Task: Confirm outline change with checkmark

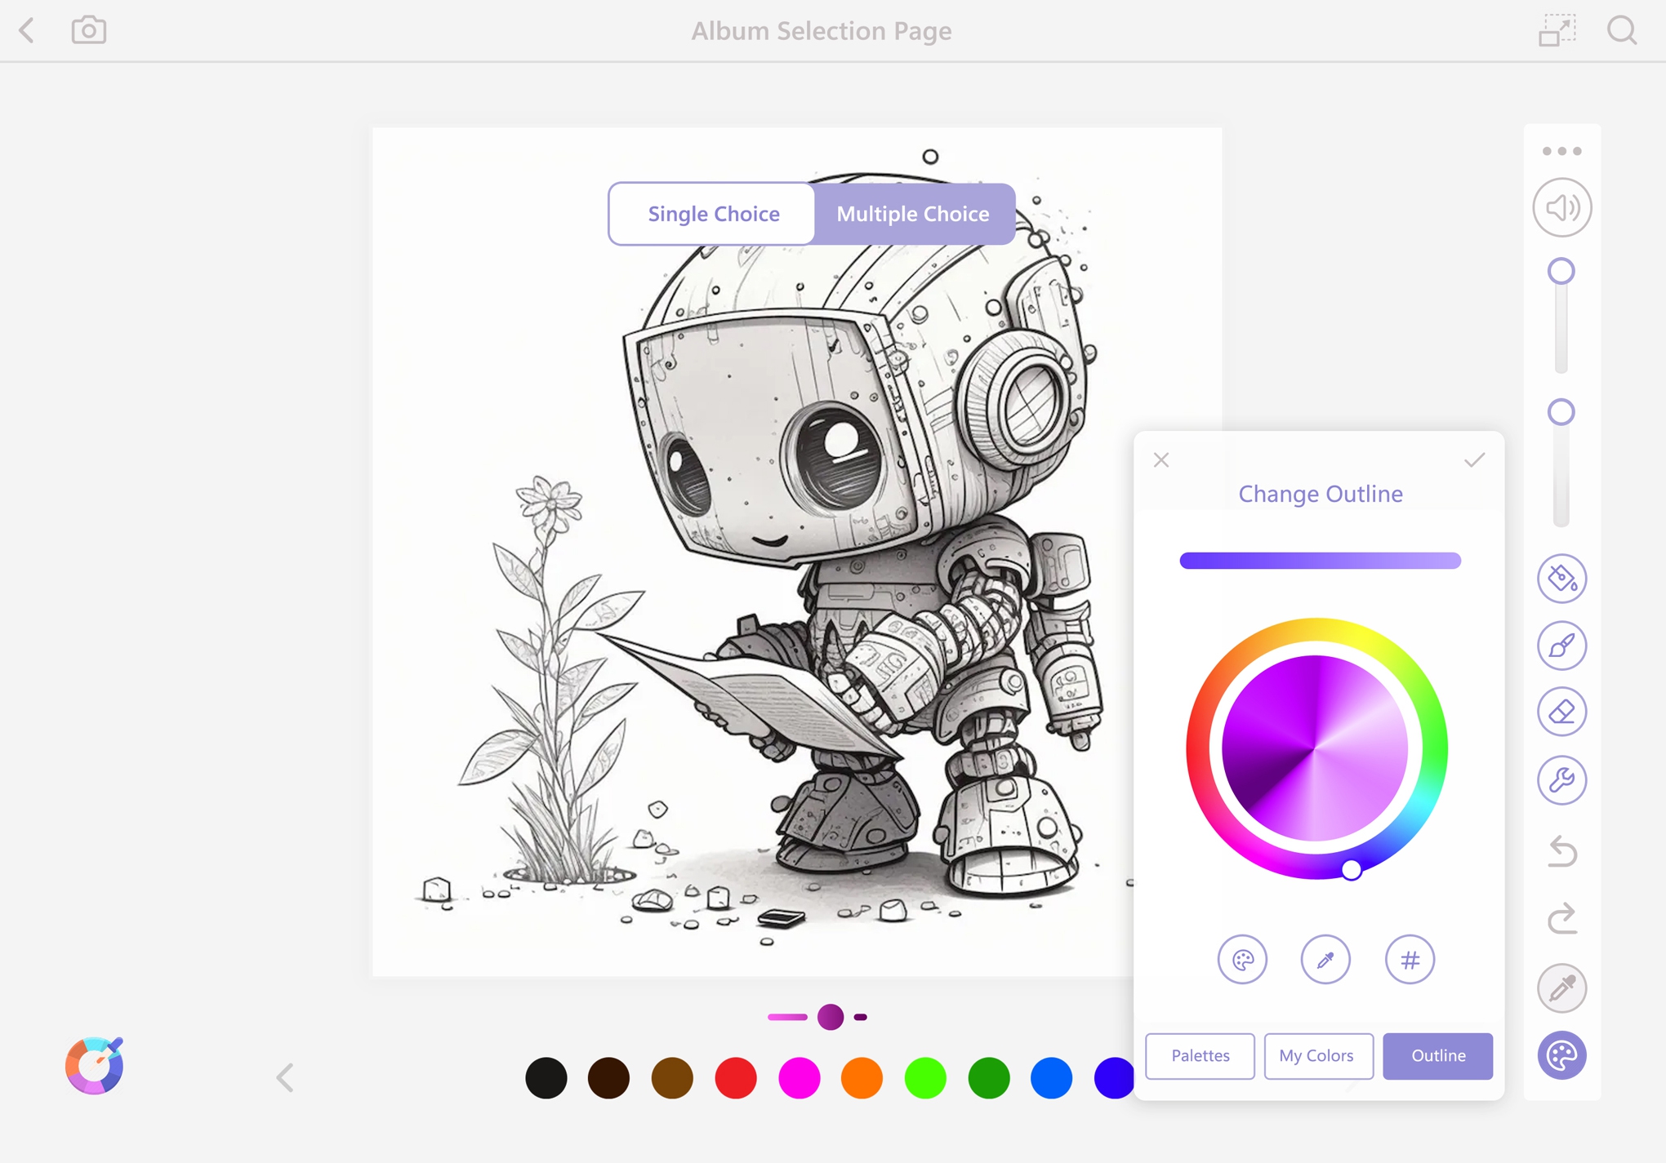Action: pyautogui.click(x=1474, y=460)
